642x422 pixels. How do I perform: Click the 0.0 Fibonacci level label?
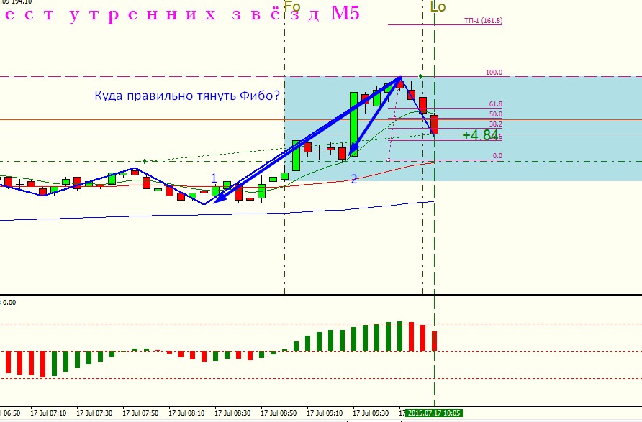pyautogui.click(x=497, y=156)
